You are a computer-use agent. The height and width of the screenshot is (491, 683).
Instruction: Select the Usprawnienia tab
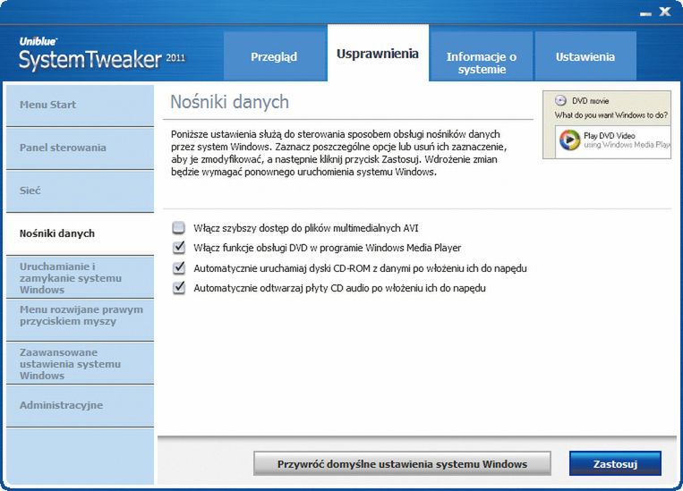pyautogui.click(x=378, y=54)
